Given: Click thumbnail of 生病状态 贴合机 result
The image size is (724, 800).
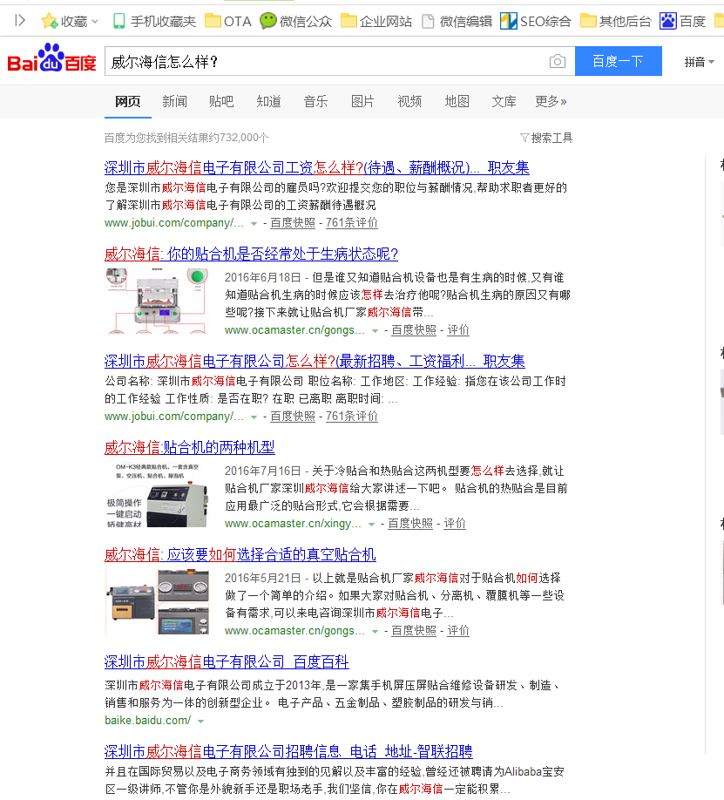Looking at the screenshot, I should (x=157, y=301).
